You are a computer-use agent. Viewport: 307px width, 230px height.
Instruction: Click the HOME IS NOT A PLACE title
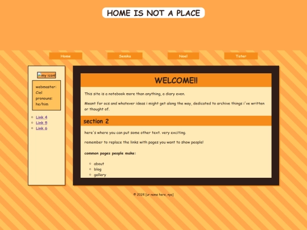(153, 13)
